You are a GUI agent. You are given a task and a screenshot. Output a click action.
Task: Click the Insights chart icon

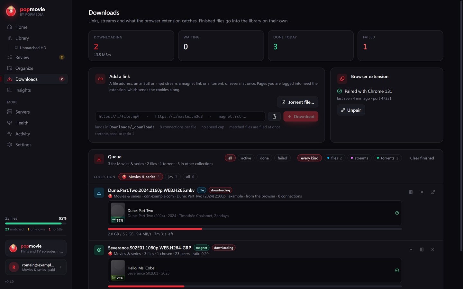tap(10, 90)
